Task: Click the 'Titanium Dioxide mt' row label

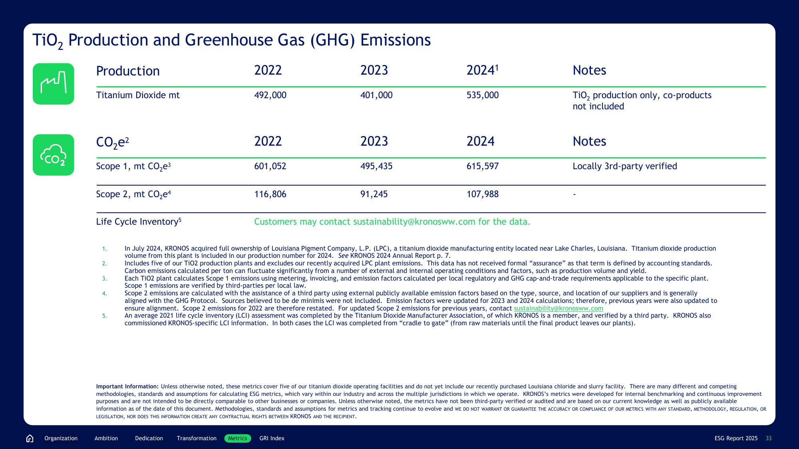Action: coord(138,95)
